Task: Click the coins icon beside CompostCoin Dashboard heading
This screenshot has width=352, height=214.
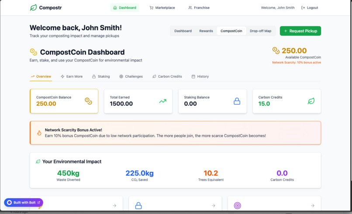Action: point(34,52)
